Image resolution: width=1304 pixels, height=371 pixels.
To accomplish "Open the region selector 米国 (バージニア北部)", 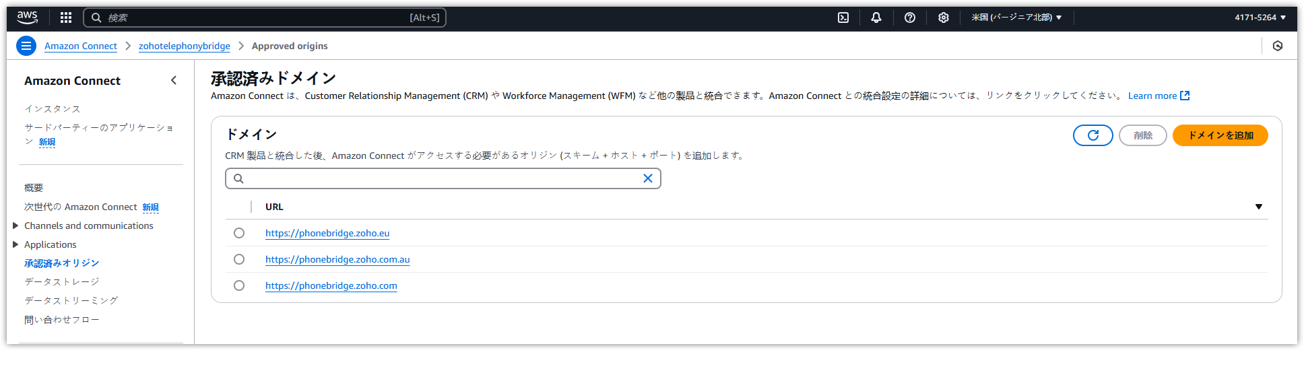I will coord(1016,18).
